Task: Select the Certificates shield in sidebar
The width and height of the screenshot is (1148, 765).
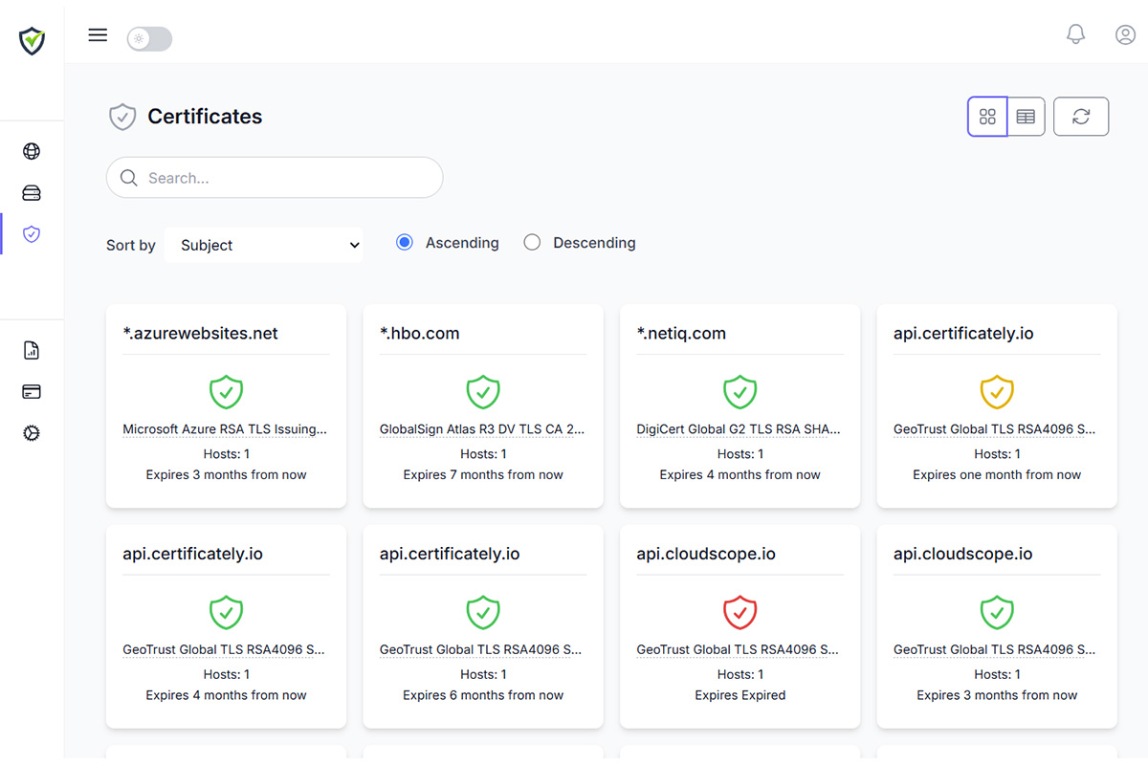Action: 32,234
